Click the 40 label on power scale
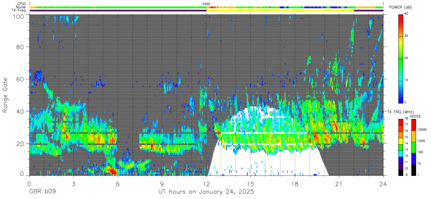 (x=406, y=14)
